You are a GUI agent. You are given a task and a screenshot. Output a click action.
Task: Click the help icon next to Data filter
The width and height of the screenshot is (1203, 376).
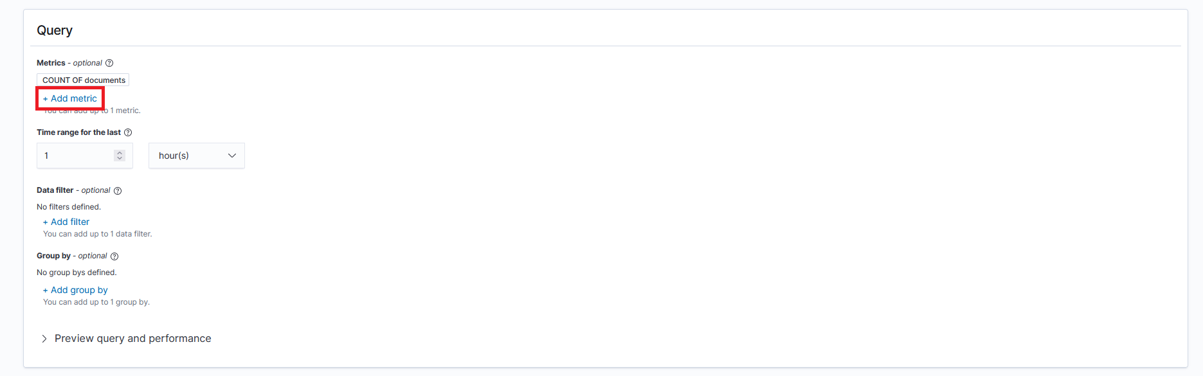pyautogui.click(x=118, y=191)
